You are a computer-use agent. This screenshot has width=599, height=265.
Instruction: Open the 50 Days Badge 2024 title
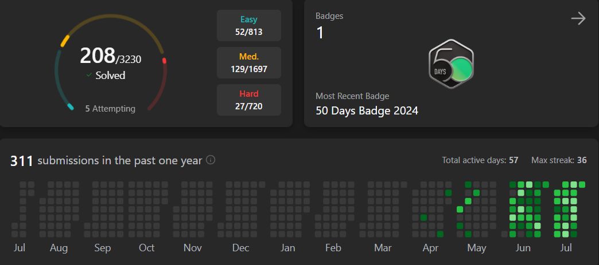coord(367,111)
